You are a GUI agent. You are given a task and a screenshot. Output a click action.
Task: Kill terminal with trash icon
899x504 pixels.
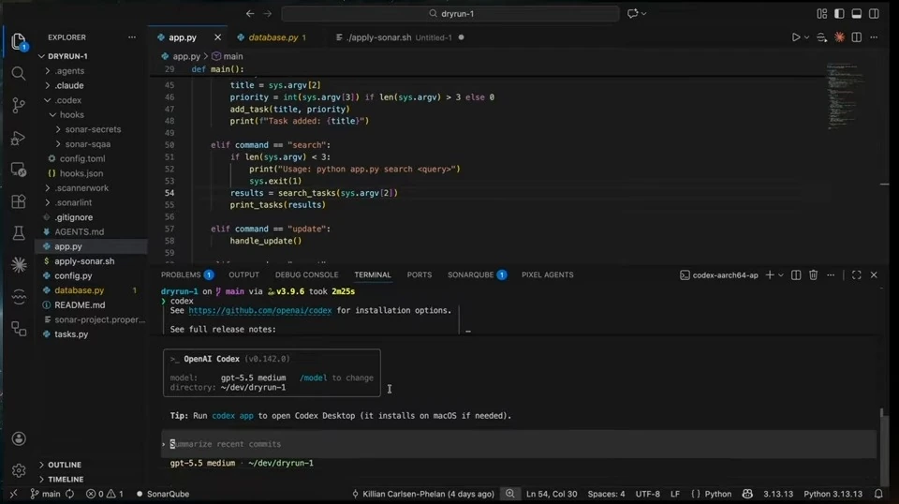(813, 275)
